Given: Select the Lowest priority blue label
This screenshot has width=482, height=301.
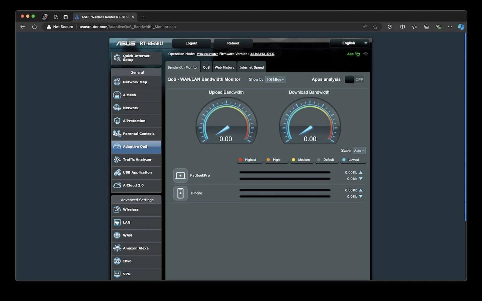Looking at the screenshot, I should (x=353, y=160).
